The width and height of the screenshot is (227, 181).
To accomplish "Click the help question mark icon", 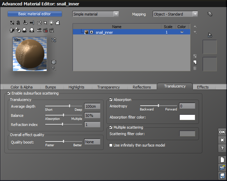I will pos(222,148).
